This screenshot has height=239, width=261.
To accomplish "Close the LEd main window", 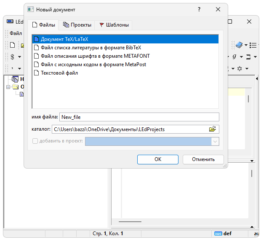I will pyautogui.click(x=249, y=21).
